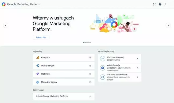Click the Studio danych product icon
Viewport: 174px width, 103px height.
click(38, 66)
